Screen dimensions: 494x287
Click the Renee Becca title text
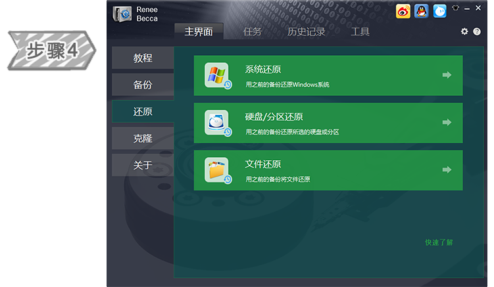[147, 14]
